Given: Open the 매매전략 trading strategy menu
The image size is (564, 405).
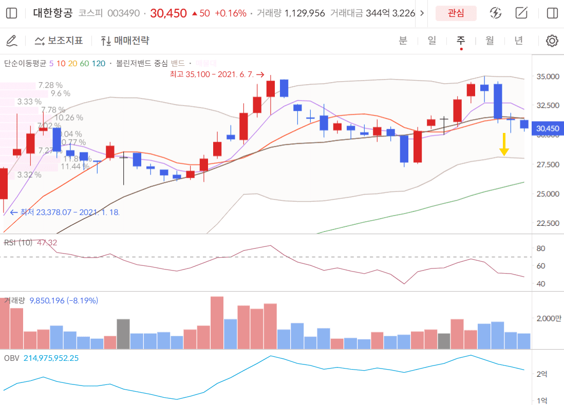Looking at the screenshot, I should [125, 41].
